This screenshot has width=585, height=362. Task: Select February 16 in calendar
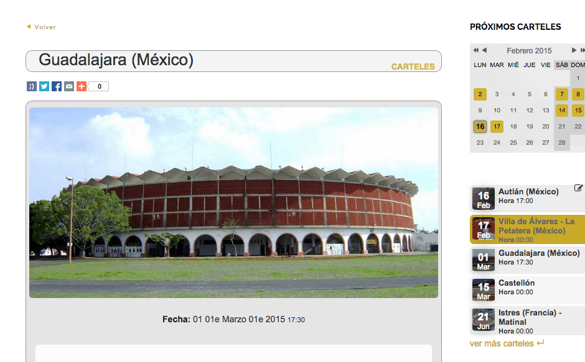(x=480, y=127)
